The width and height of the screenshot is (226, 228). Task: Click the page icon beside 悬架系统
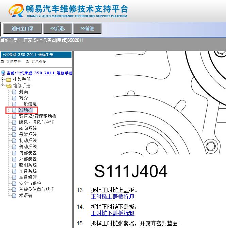[14, 135]
